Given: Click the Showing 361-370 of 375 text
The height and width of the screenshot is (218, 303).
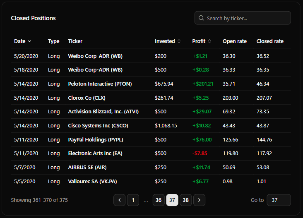Looking at the screenshot, I should 39,200.
